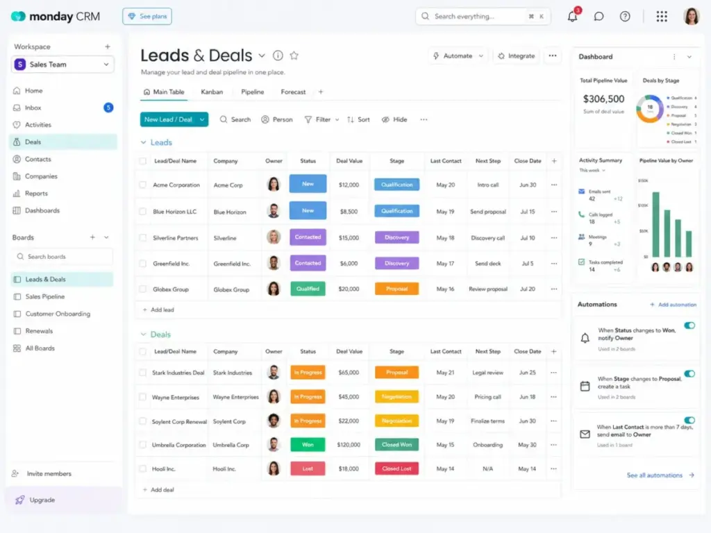
Task: Show board info icon next to title
Action: (x=278, y=56)
